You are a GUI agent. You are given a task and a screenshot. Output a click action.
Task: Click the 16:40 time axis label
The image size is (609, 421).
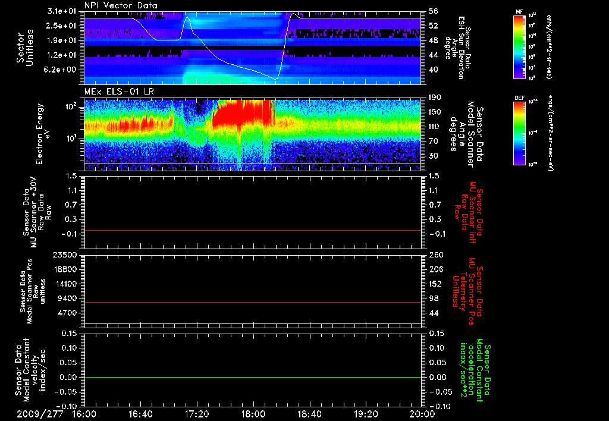(140, 414)
